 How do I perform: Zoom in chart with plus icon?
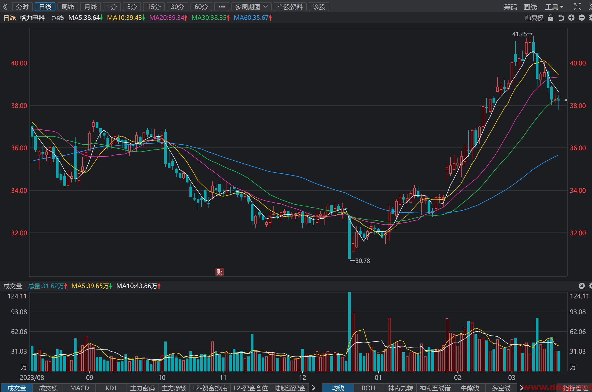click(571, 18)
